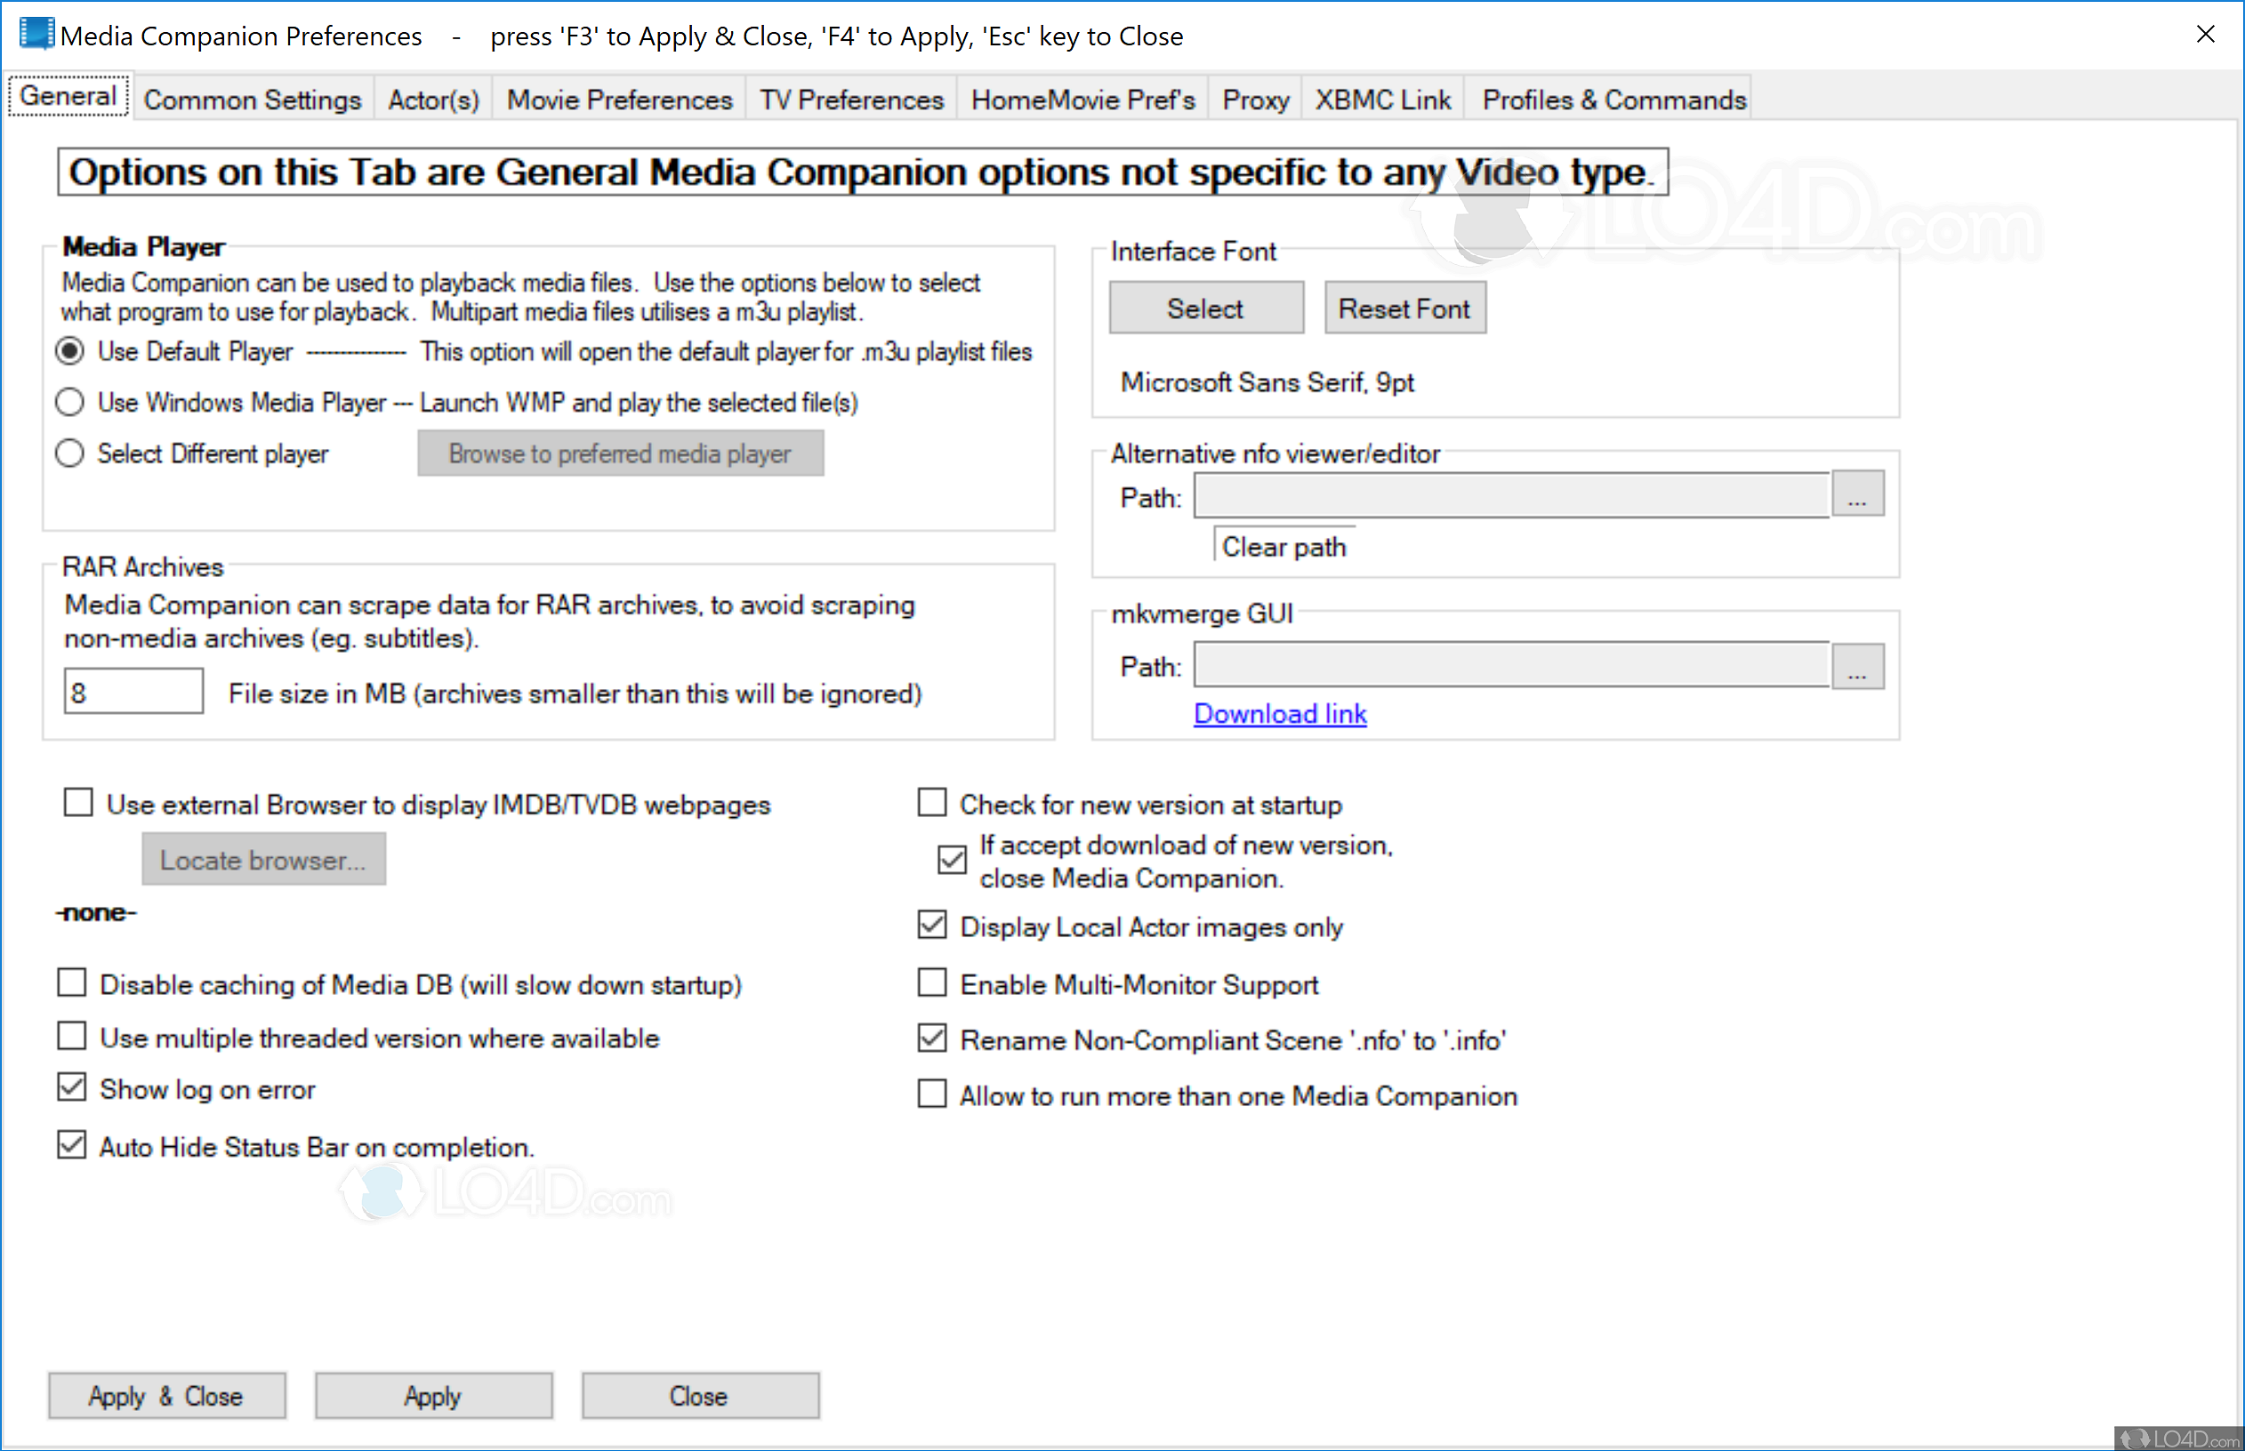This screenshot has height=1451, width=2245.
Task: Switch to the Profiles & Commands tab
Action: (x=1611, y=98)
